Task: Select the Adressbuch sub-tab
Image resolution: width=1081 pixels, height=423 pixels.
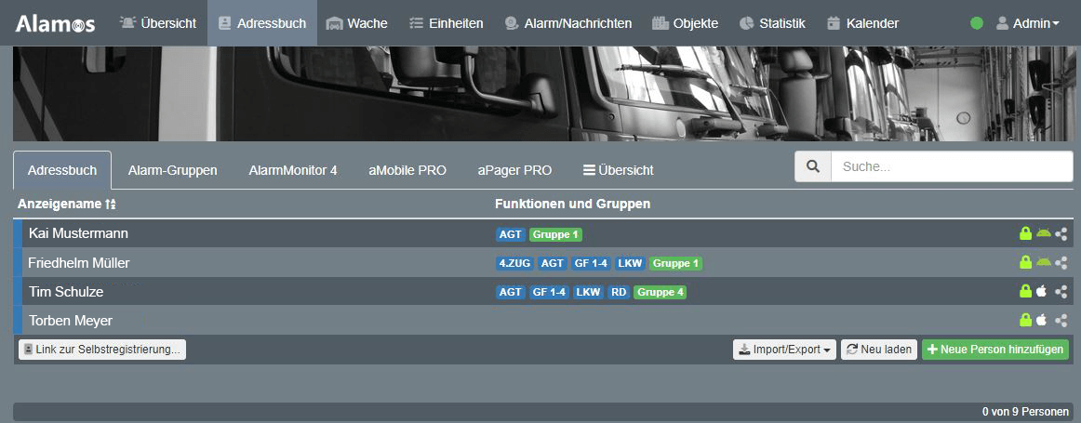Action: [62, 170]
